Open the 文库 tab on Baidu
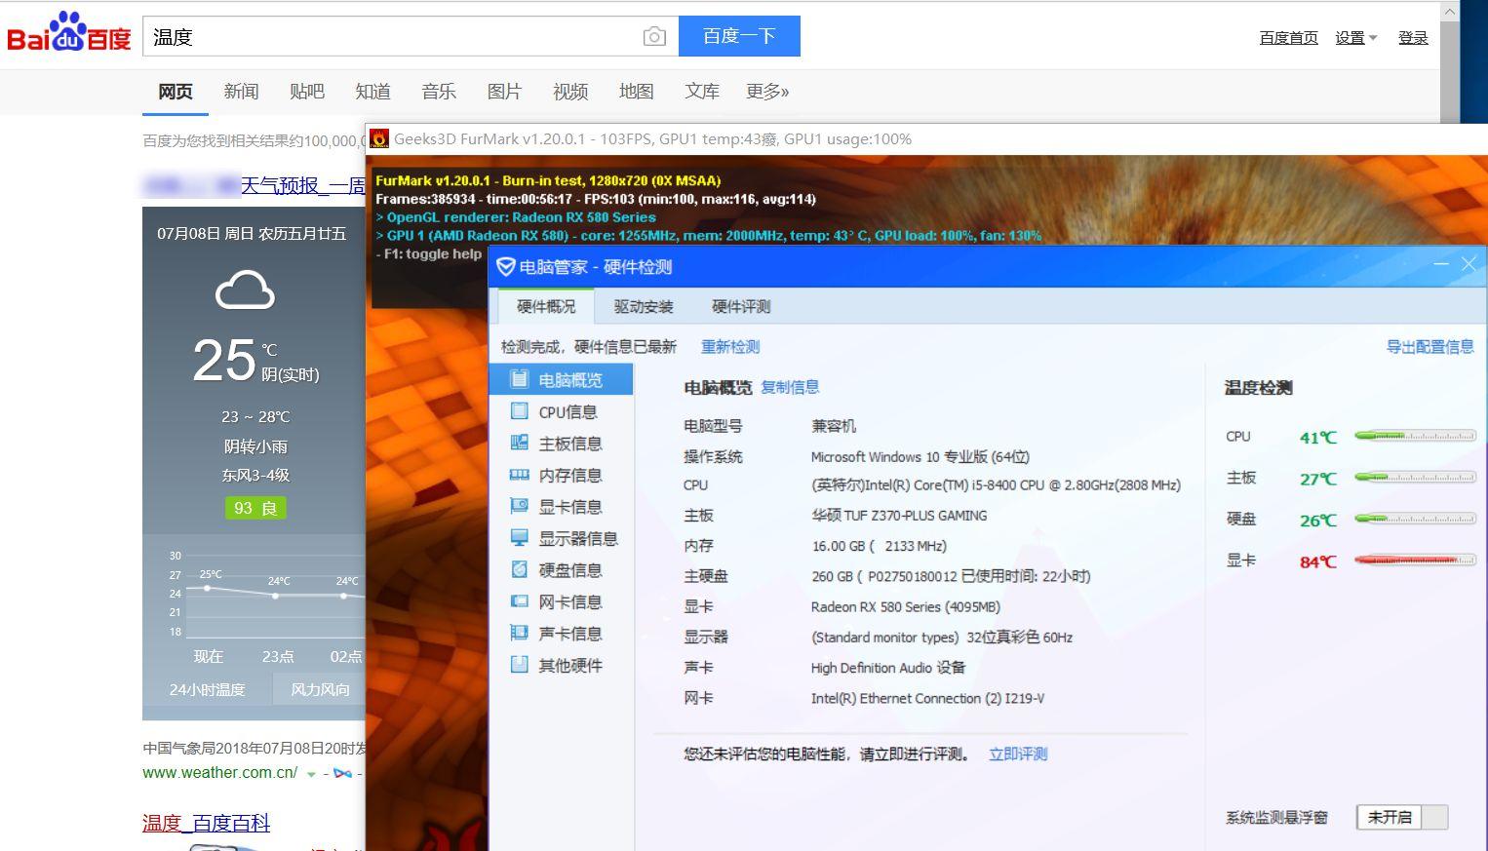Viewport: 1488px width, 851px height. [x=702, y=92]
